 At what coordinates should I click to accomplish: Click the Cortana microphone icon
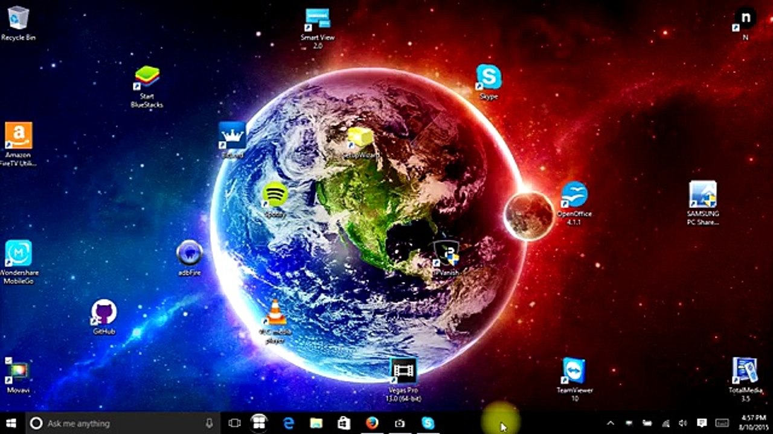pos(210,423)
